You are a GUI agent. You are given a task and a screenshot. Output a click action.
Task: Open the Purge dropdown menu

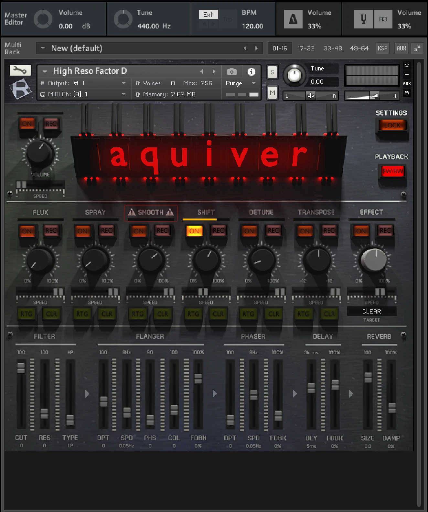tap(254, 83)
